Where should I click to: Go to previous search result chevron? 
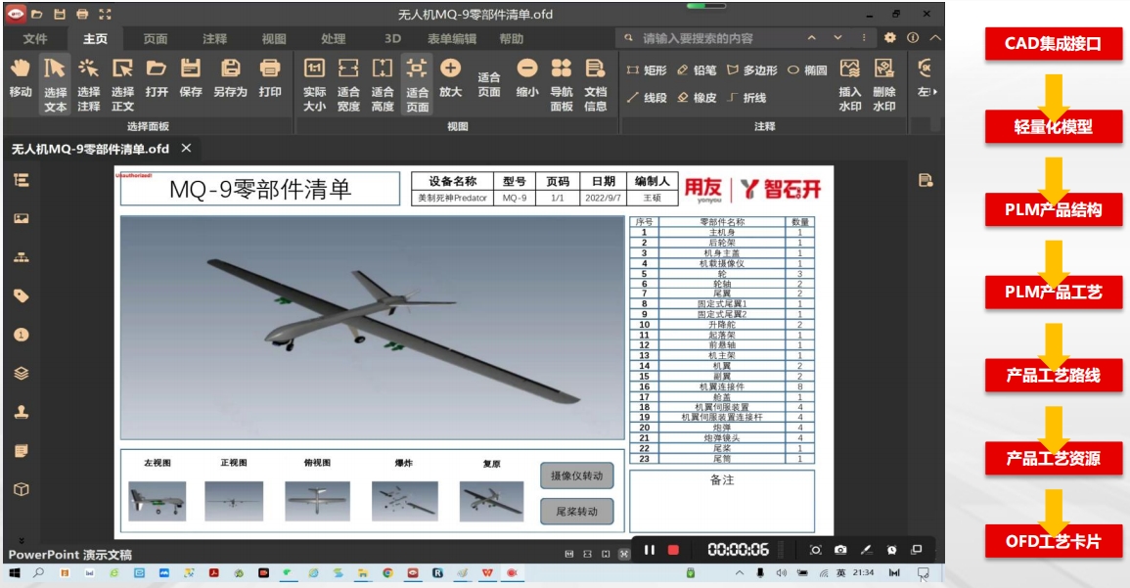(x=811, y=37)
